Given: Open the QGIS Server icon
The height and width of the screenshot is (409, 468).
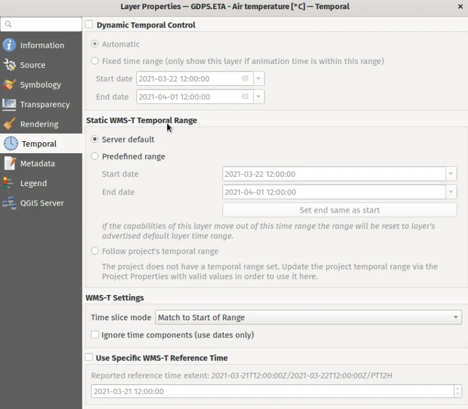Looking at the screenshot, I should point(9,203).
